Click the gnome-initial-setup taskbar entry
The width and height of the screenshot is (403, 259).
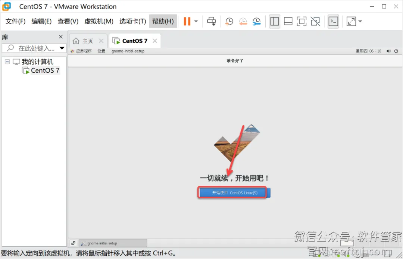(x=113, y=243)
